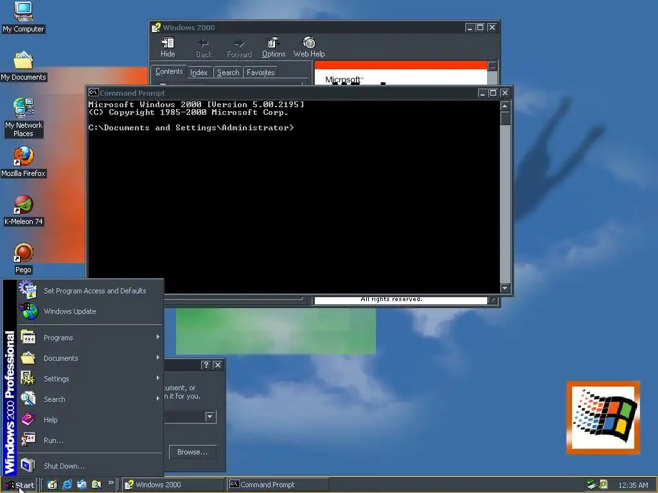Click the Windows 2000 help title bar icon

[156, 28]
